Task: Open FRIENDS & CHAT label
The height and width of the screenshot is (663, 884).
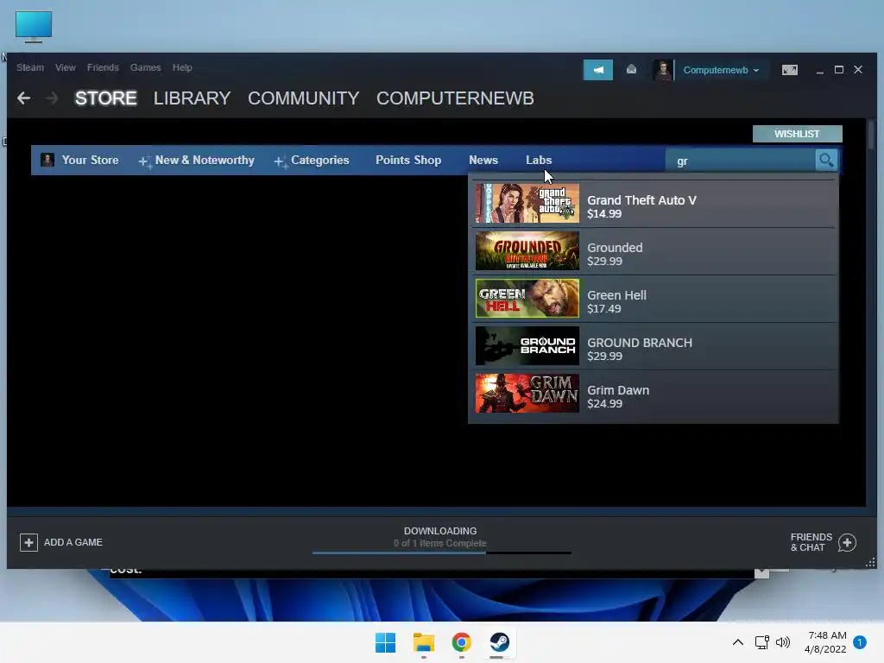Action: pos(811,542)
